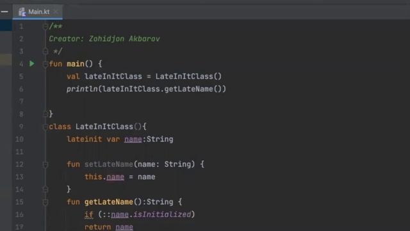
Task: Click the 'if' keyword on line 16
Action: pos(89,214)
